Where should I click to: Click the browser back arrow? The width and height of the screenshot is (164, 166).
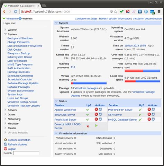(4, 11)
